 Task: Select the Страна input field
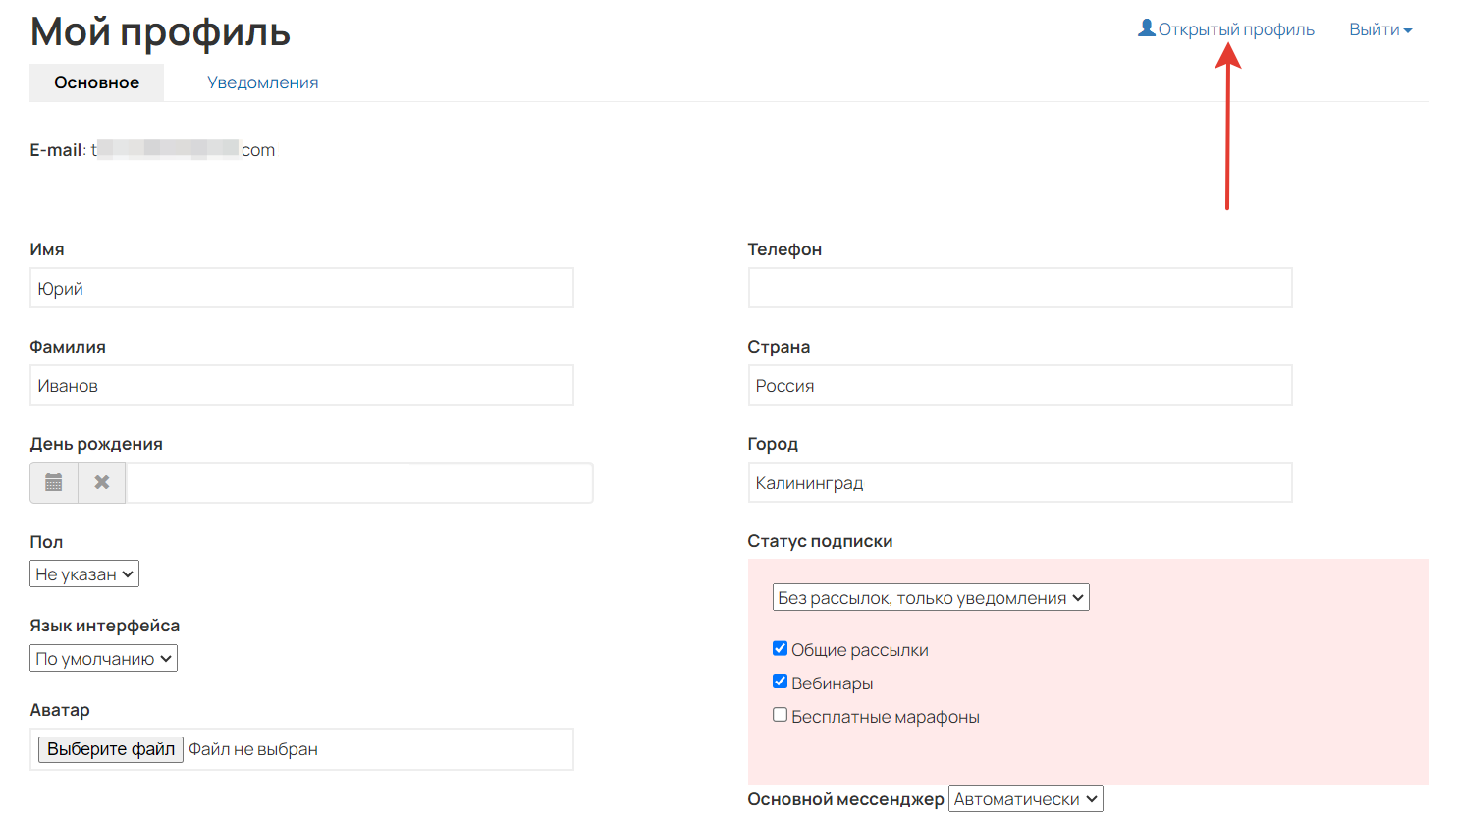pyautogui.click(x=1019, y=386)
